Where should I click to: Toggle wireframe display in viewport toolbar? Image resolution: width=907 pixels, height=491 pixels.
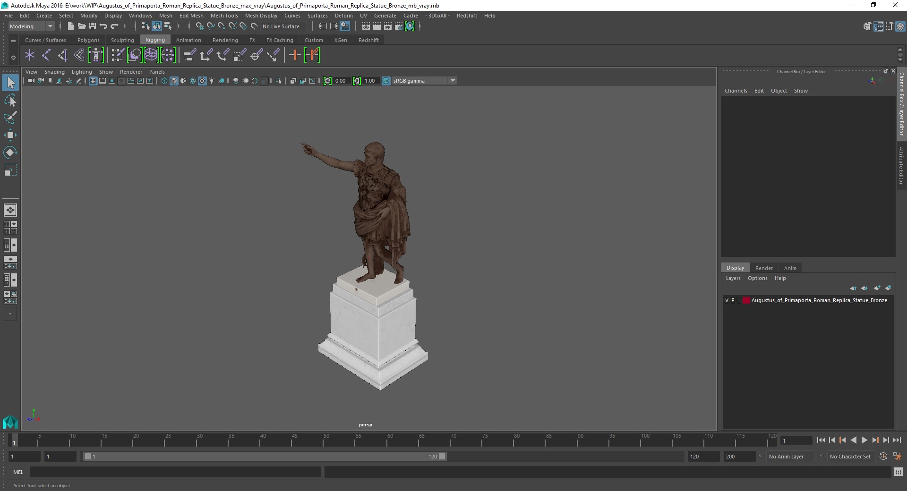coord(164,81)
